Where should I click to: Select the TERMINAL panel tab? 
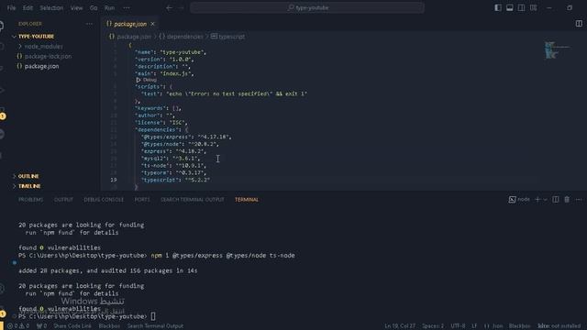(247, 200)
